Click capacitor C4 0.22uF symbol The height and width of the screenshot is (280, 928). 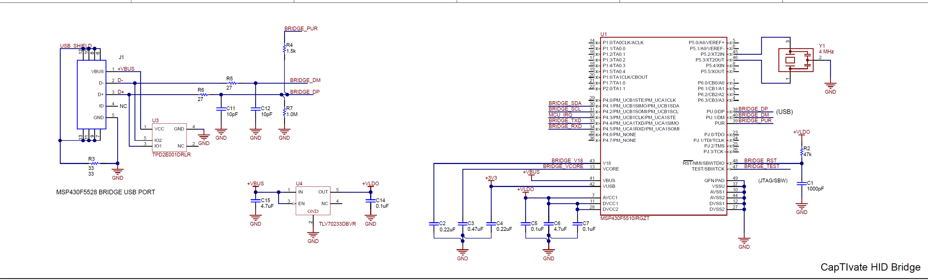491,224
